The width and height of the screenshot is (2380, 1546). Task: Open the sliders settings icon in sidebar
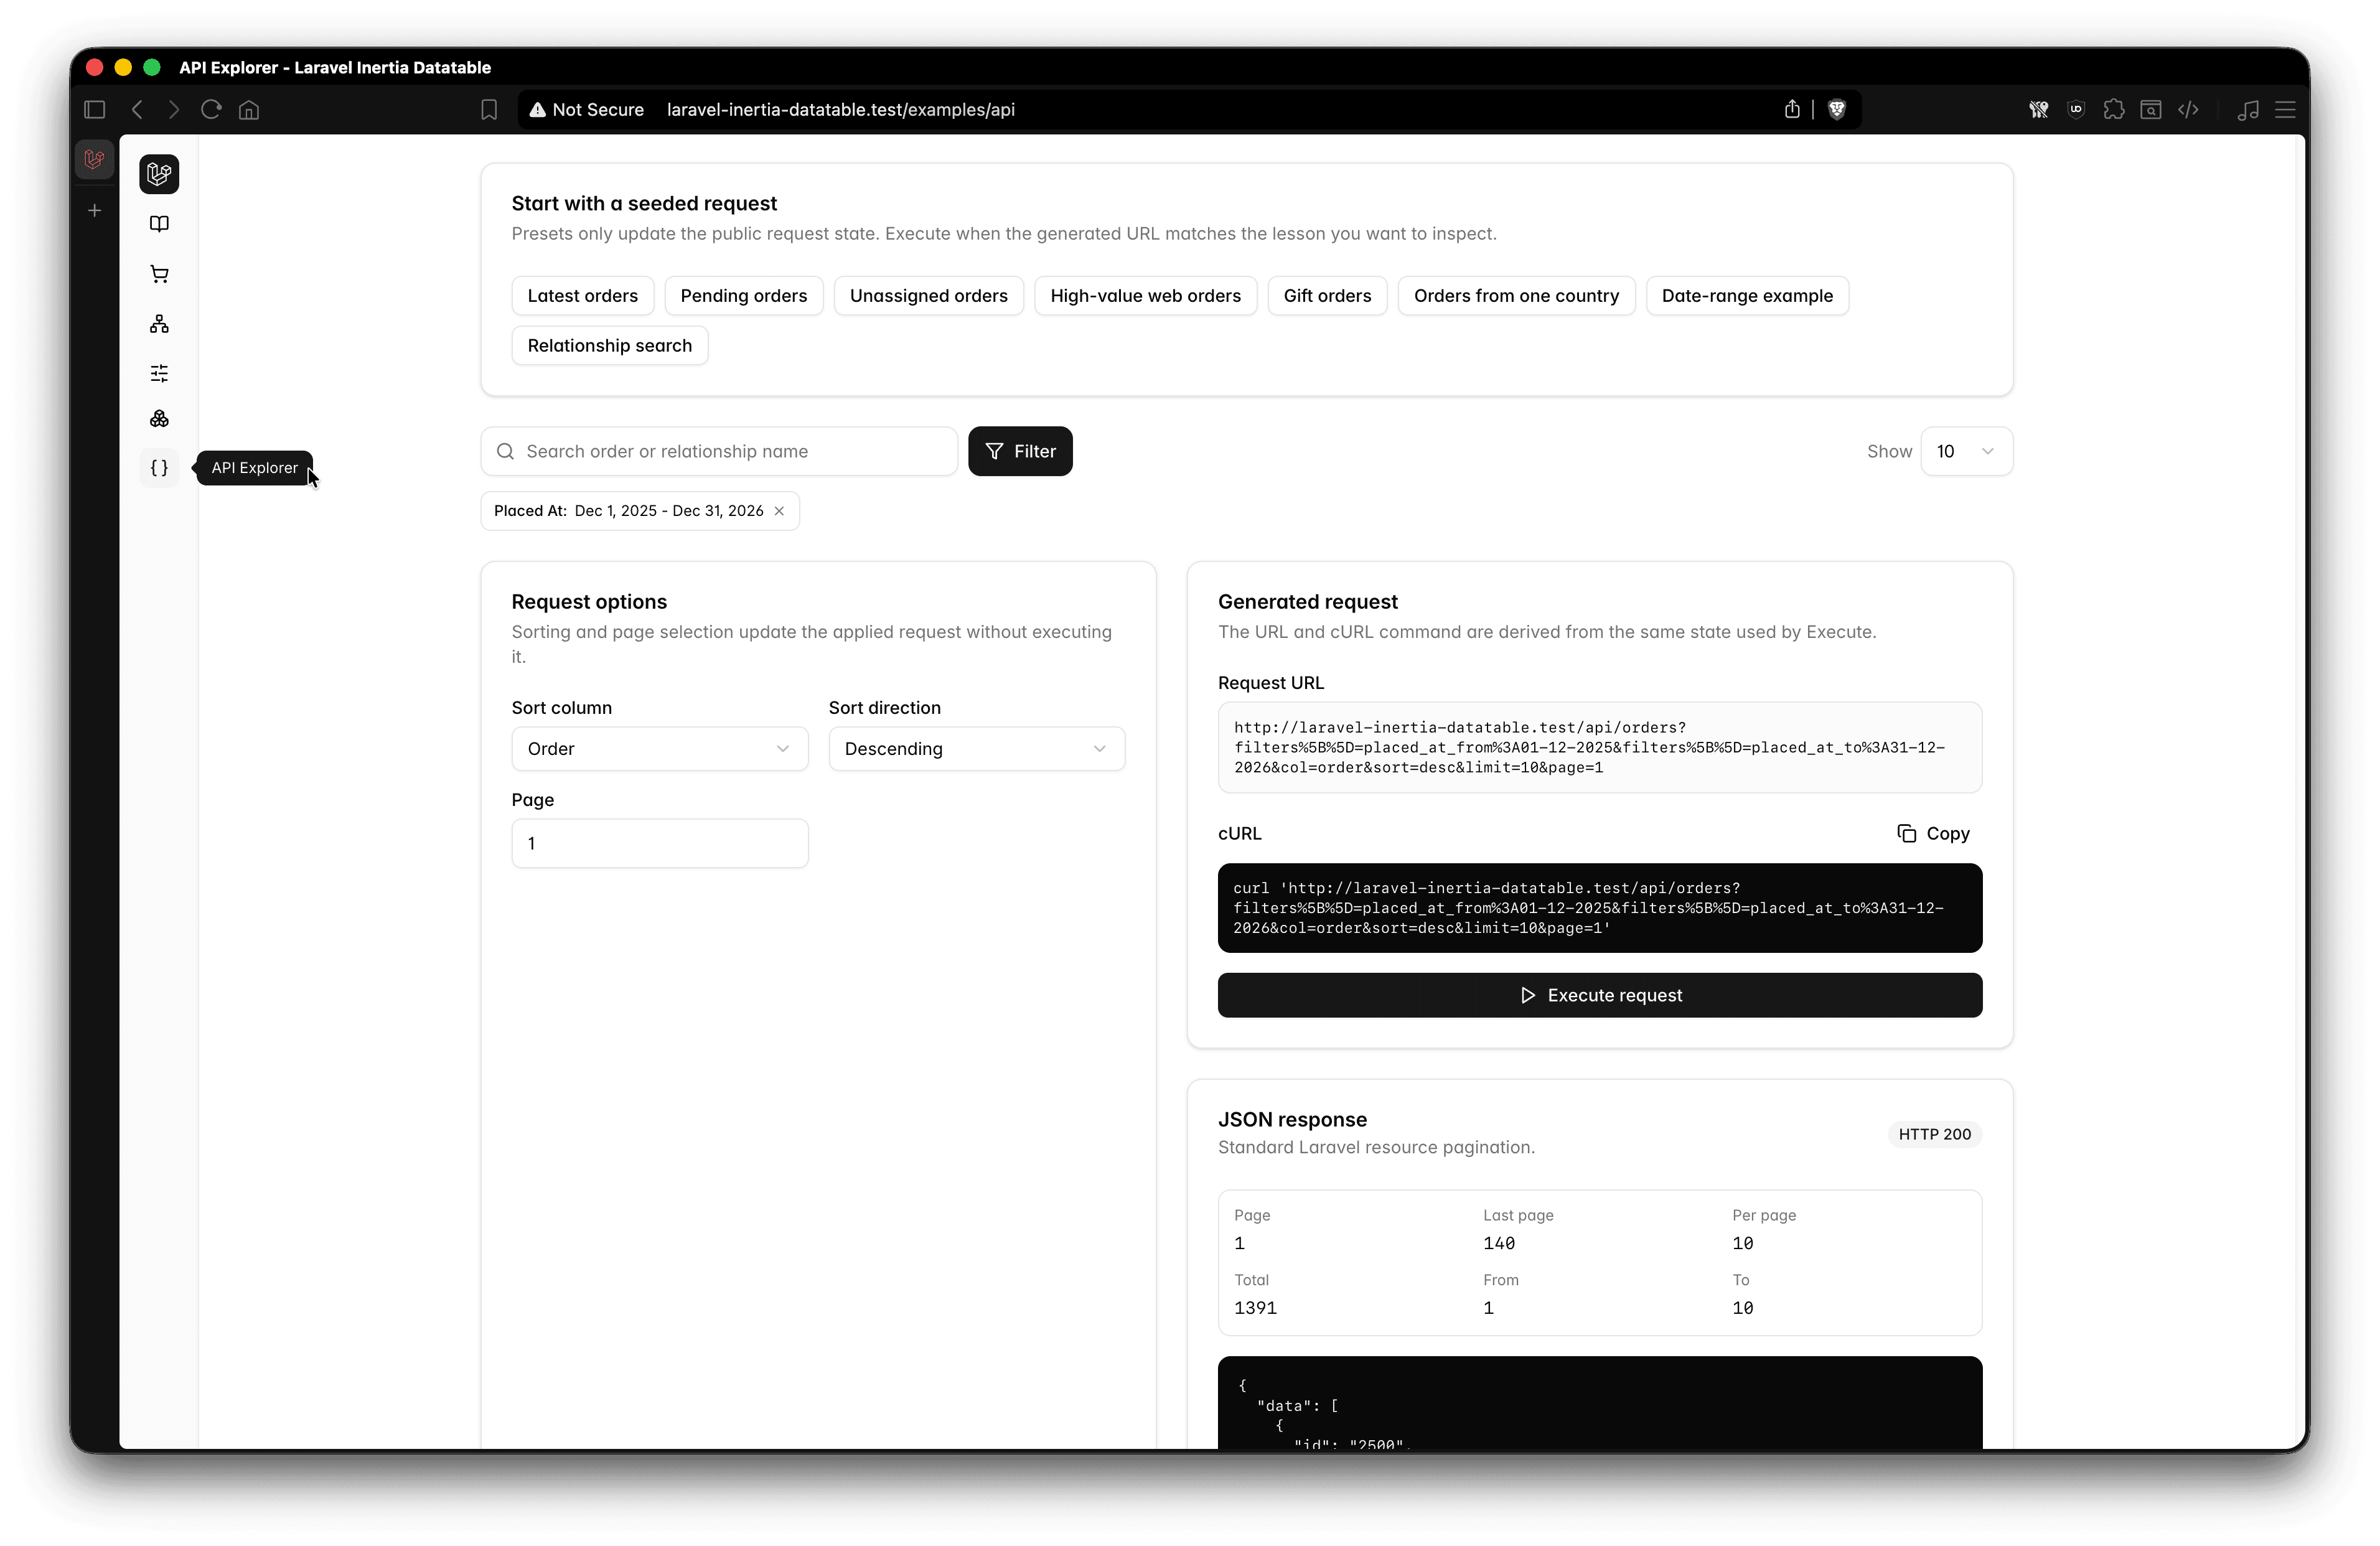coord(159,373)
